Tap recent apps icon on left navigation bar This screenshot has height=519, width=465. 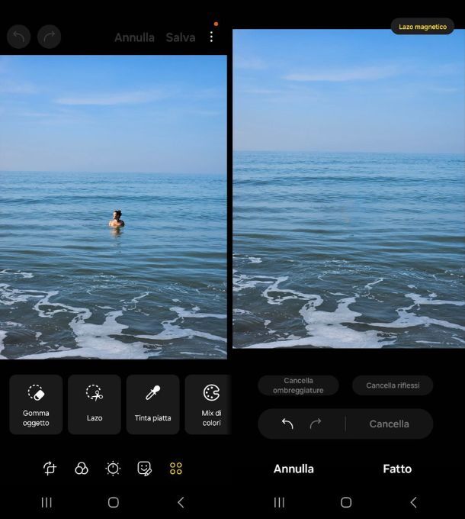click(x=46, y=502)
